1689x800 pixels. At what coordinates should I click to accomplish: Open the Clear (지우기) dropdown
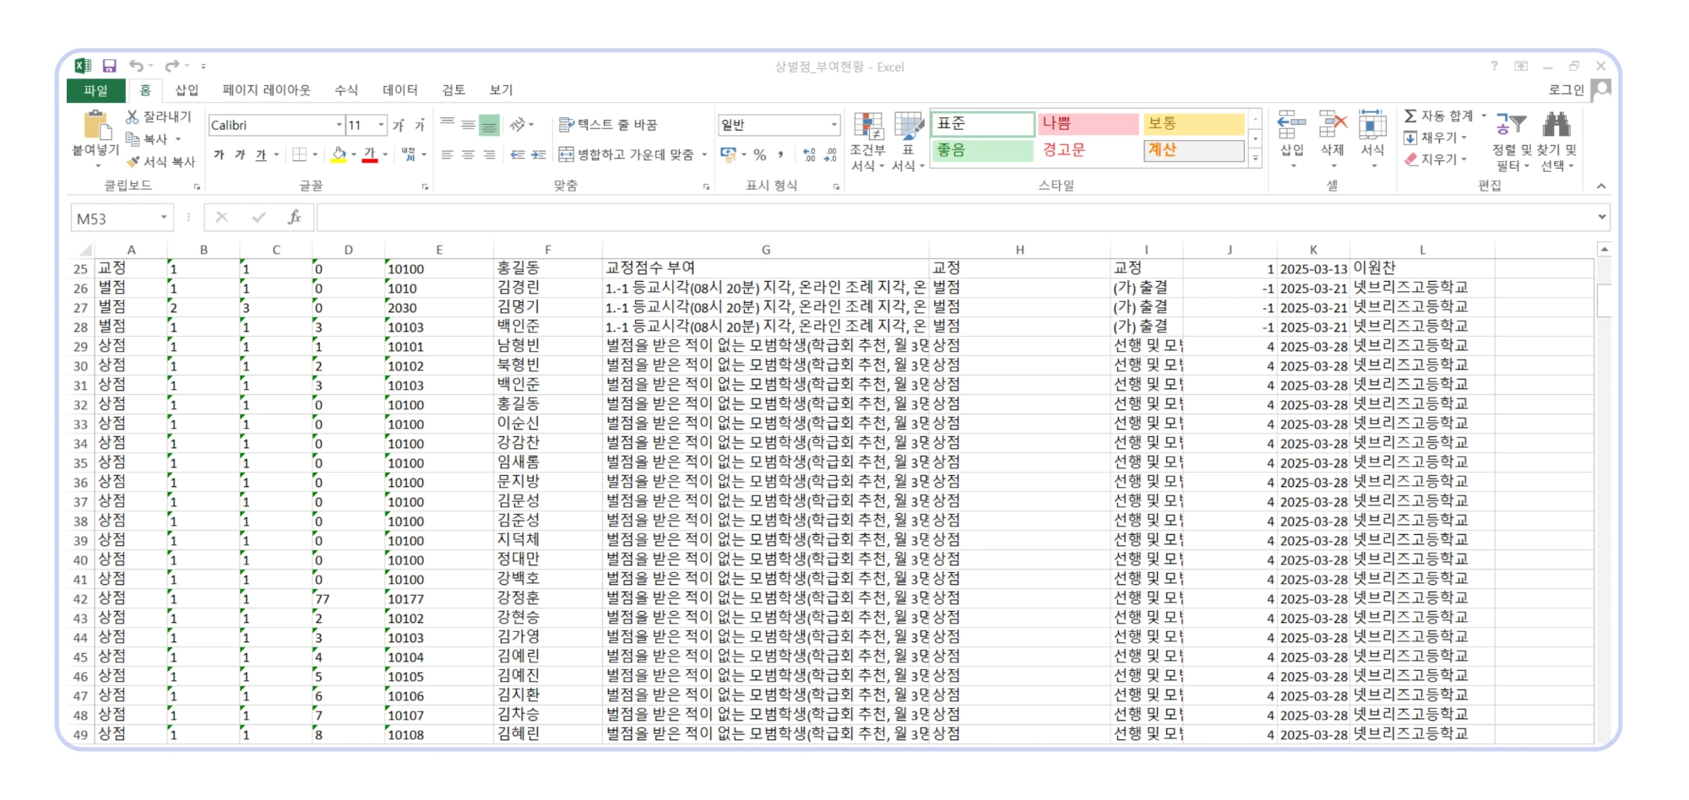[1436, 159]
